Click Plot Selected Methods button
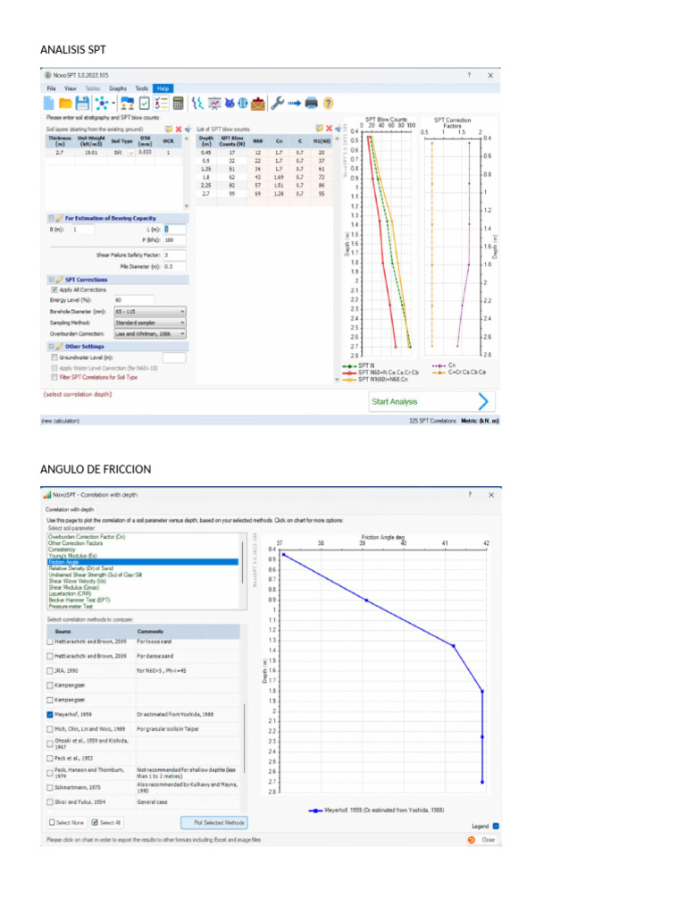The height and width of the screenshot is (915, 686). point(214,822)
